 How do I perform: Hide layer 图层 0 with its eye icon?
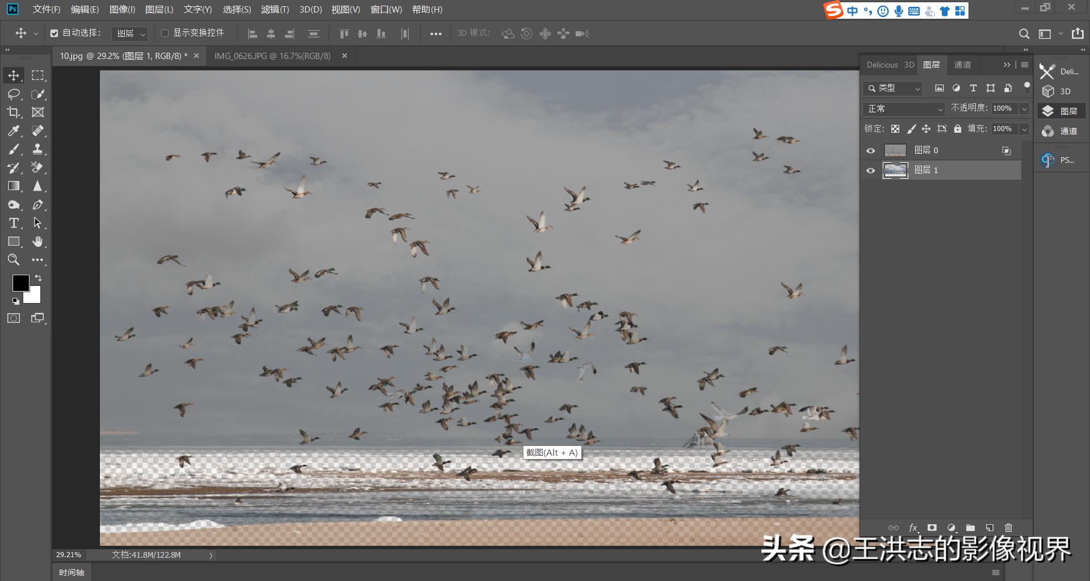(x=871, y=150)
